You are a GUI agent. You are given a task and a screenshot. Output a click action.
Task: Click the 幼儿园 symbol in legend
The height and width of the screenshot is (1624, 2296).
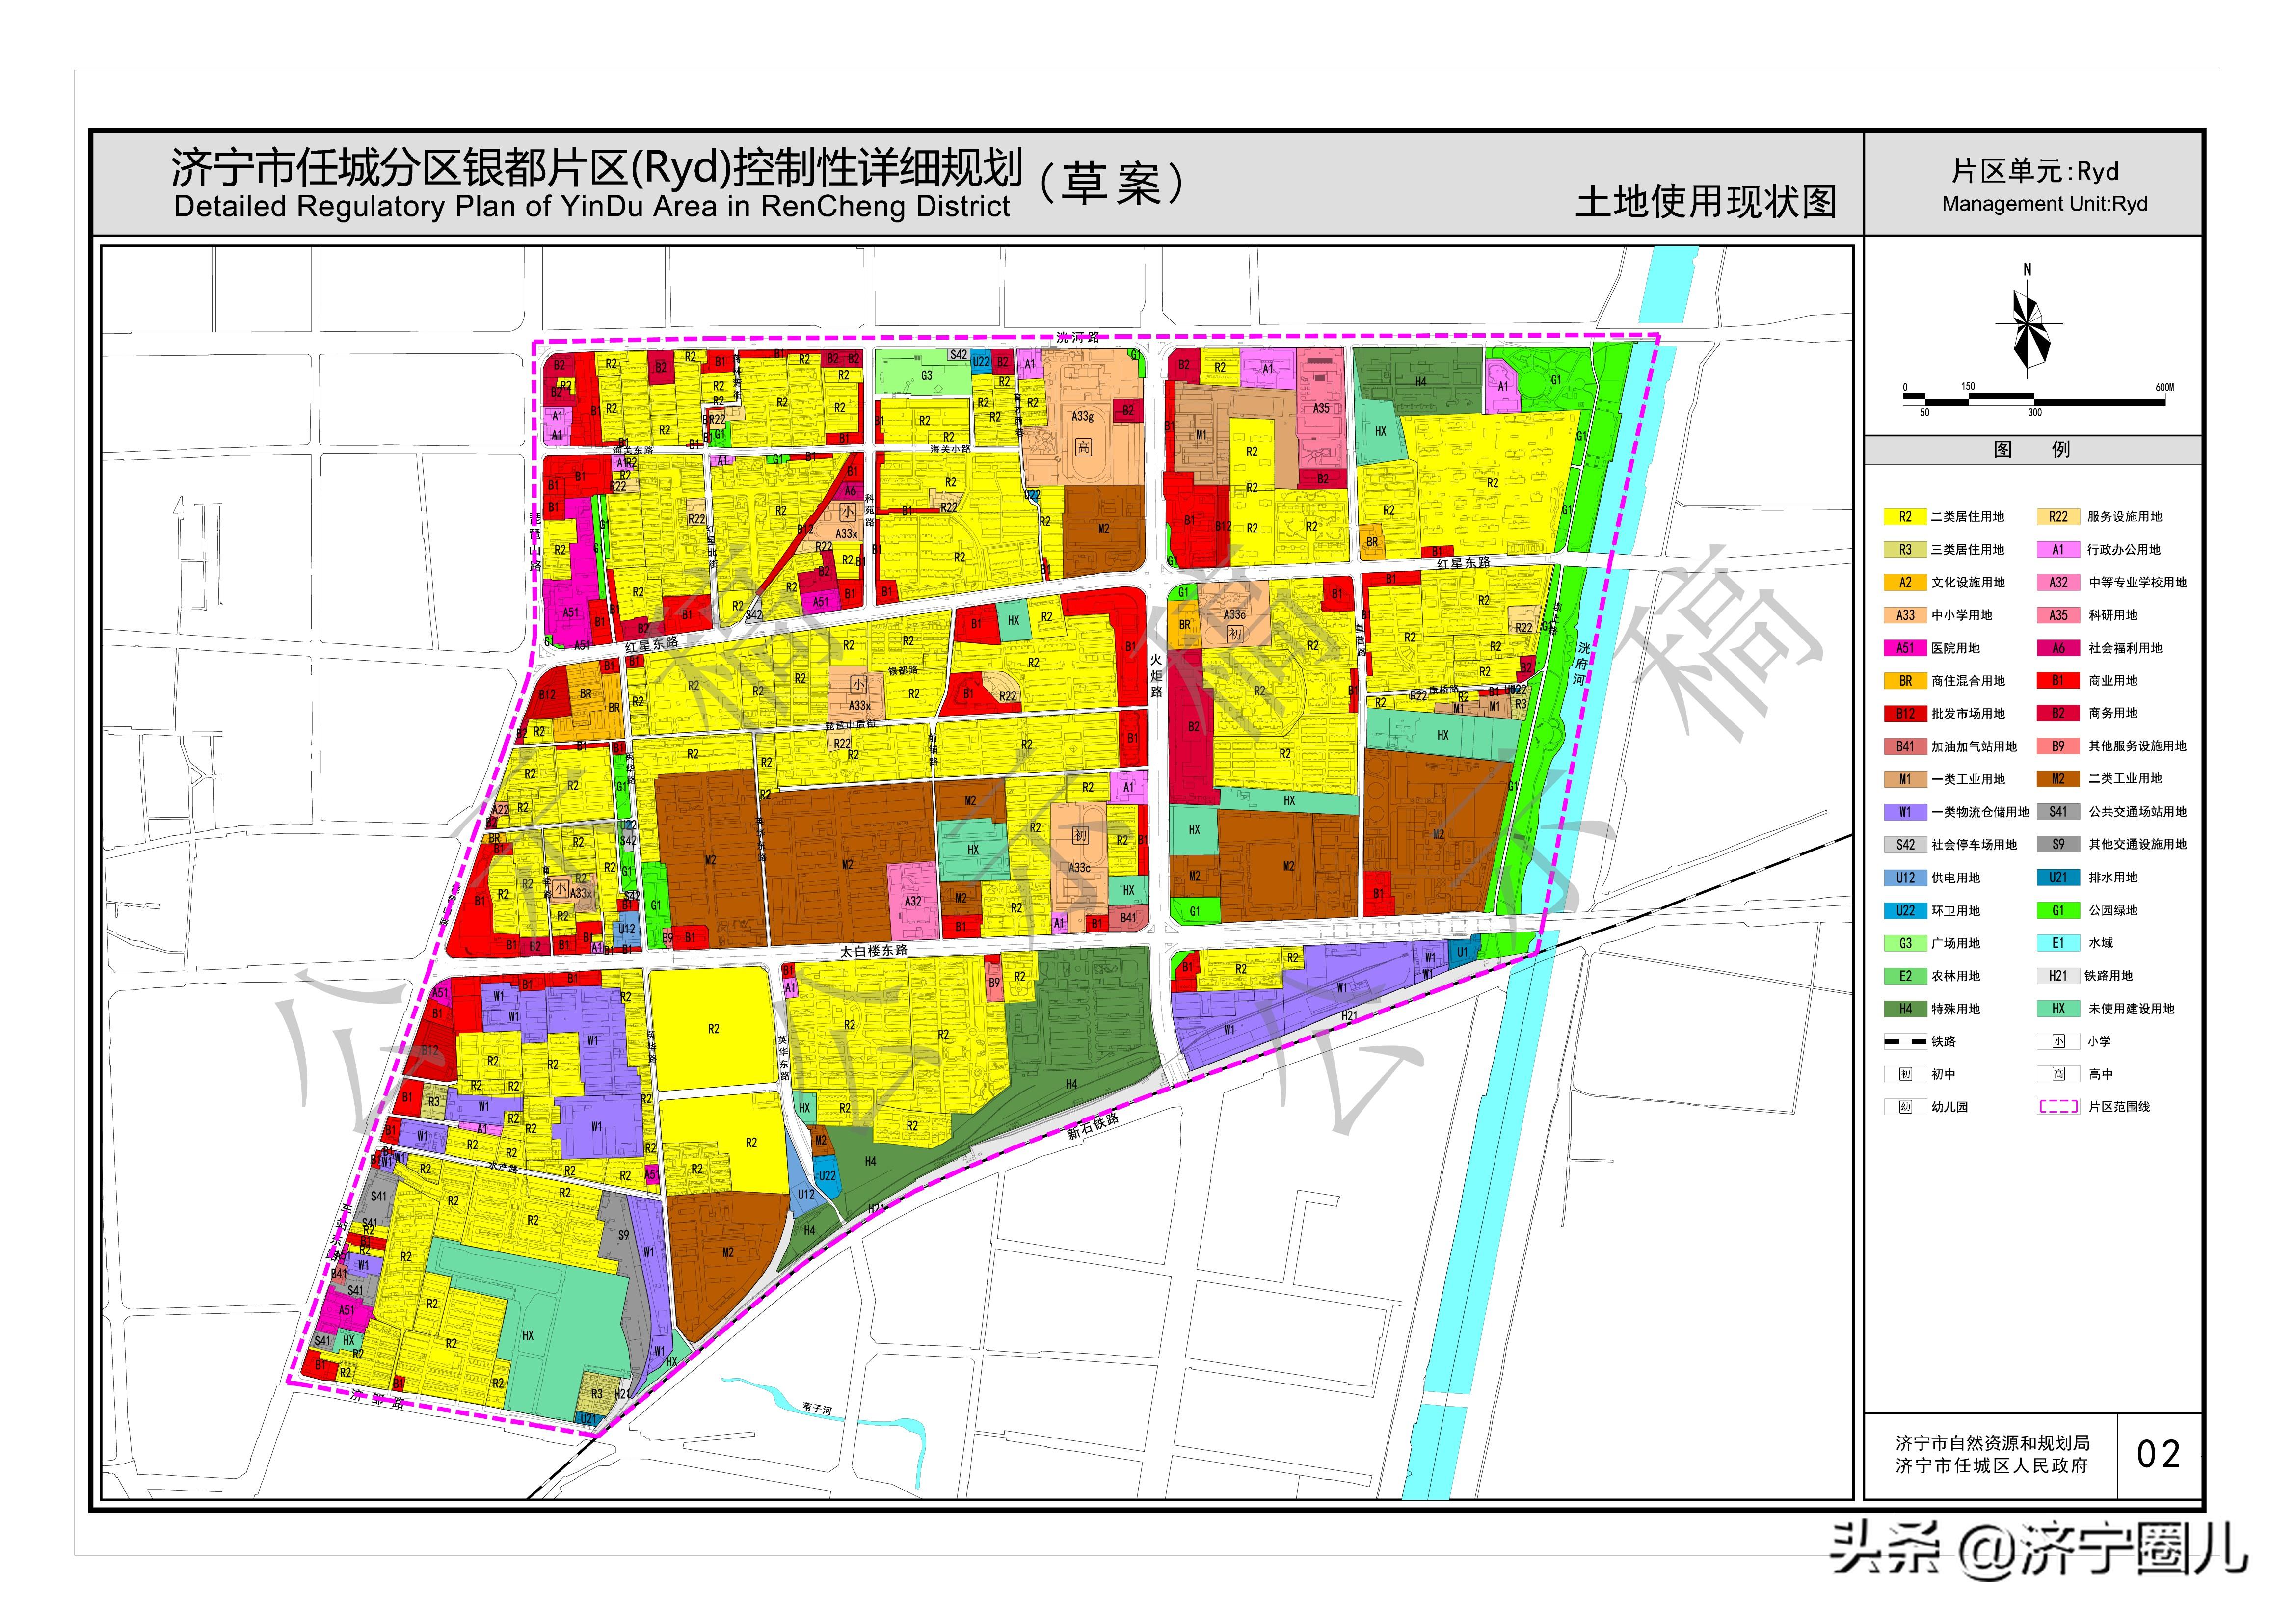coord(1905,1107)
